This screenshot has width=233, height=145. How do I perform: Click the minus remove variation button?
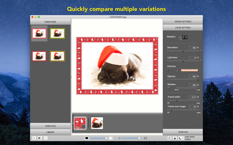[46, 138]
